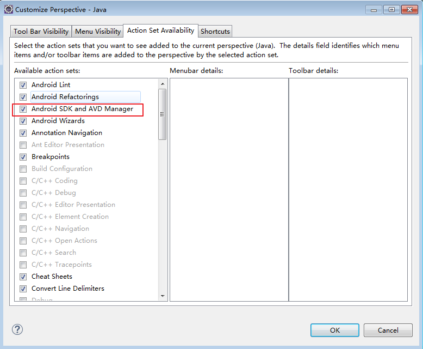The height and width of the screenshot is (349, 423).
Task: Open the Tool Bar Visibility tab
Action: (x=41, y=32)
